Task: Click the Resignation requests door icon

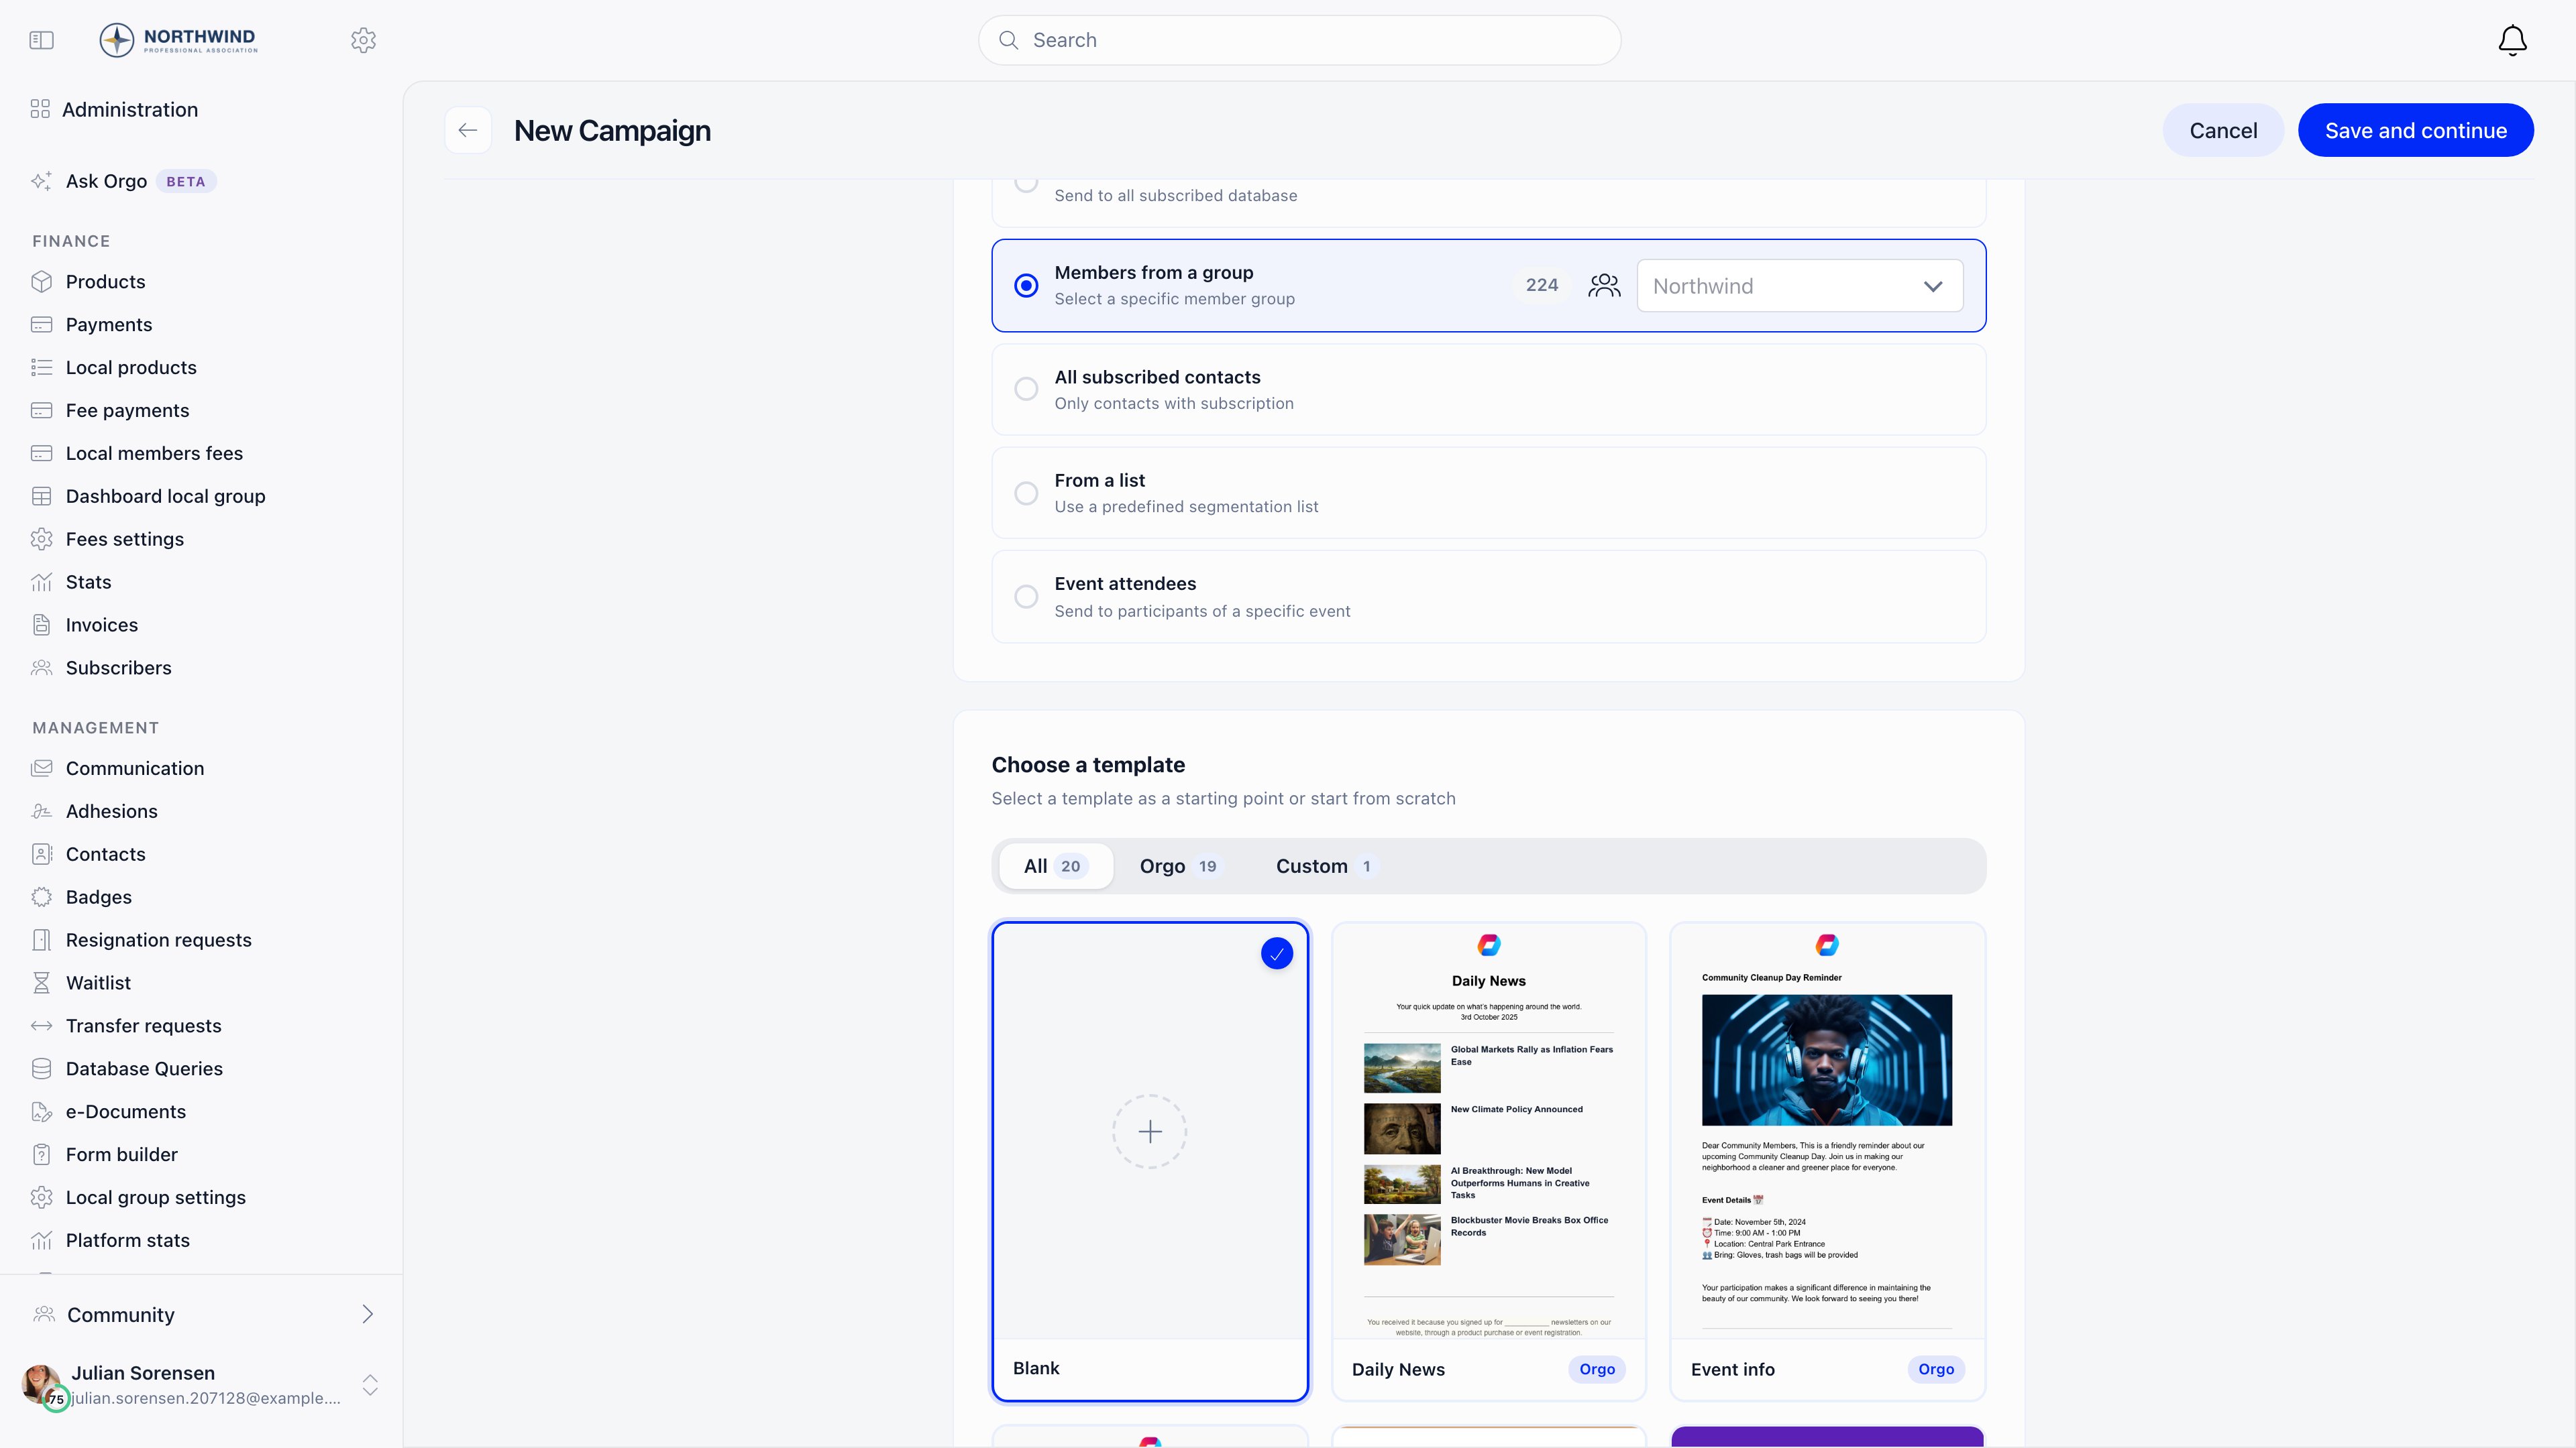Action: click(x=41, y=941)
